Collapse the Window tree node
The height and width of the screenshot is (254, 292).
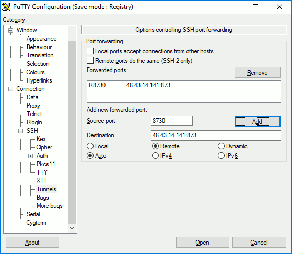11,30
